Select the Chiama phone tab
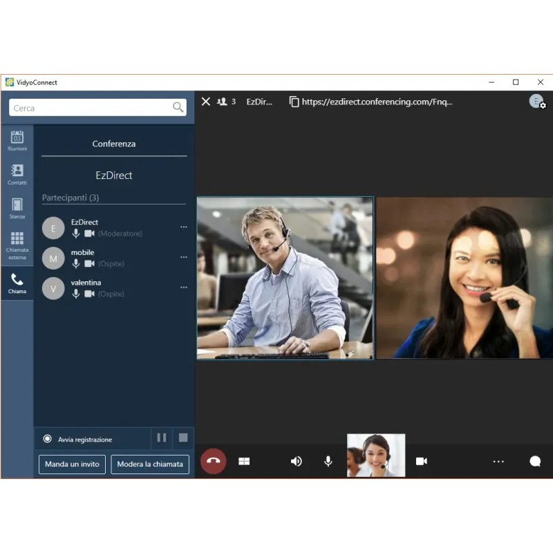553x553 pixels. point(17,283)
